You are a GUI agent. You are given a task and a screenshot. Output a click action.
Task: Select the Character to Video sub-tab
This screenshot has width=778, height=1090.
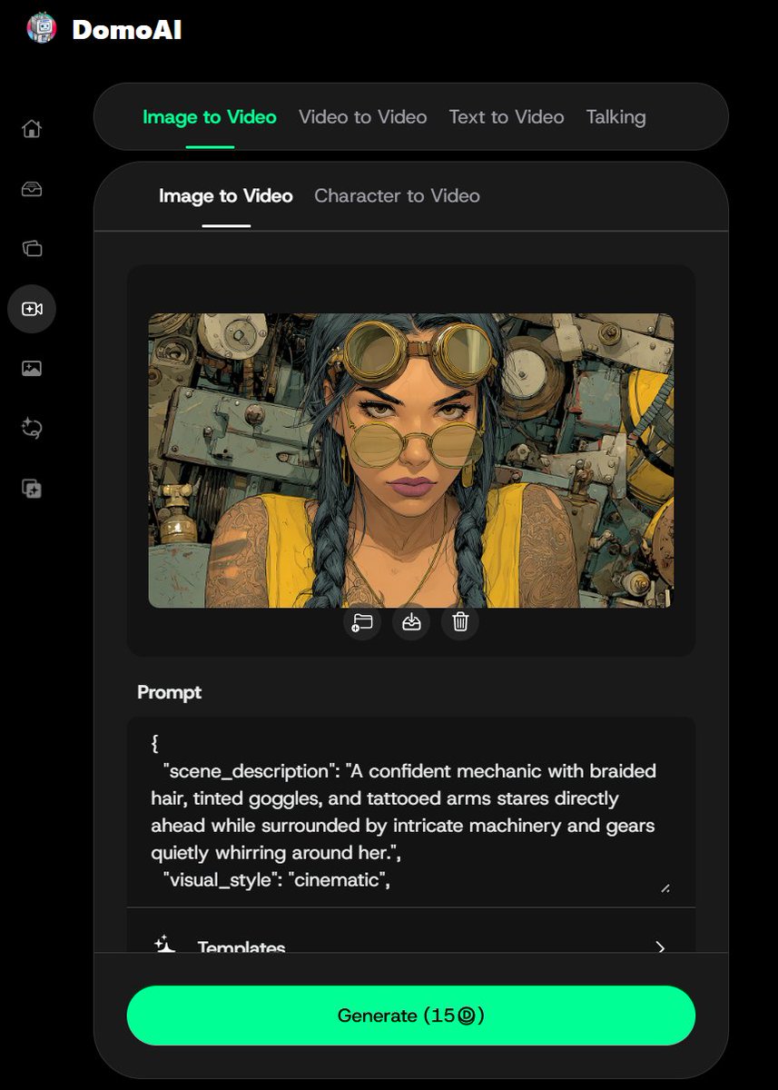coord(397,196)
